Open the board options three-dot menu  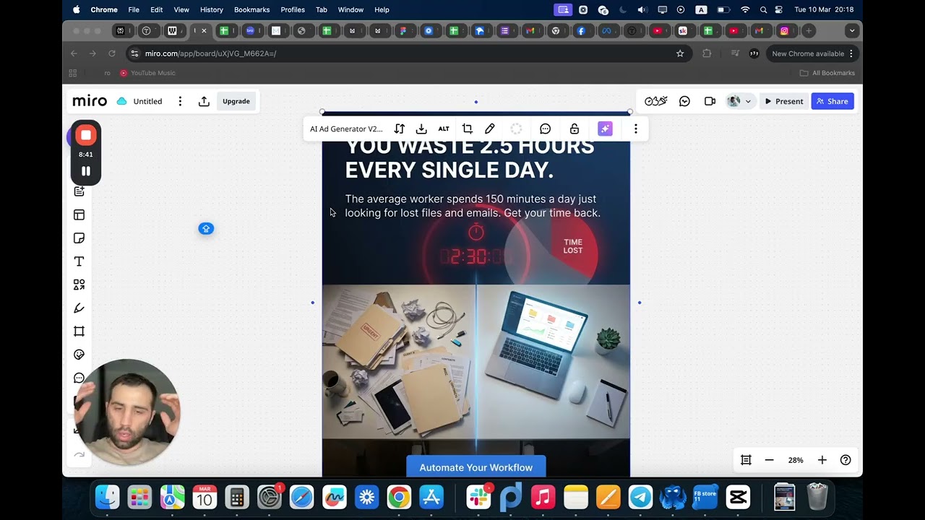[180, 101]
